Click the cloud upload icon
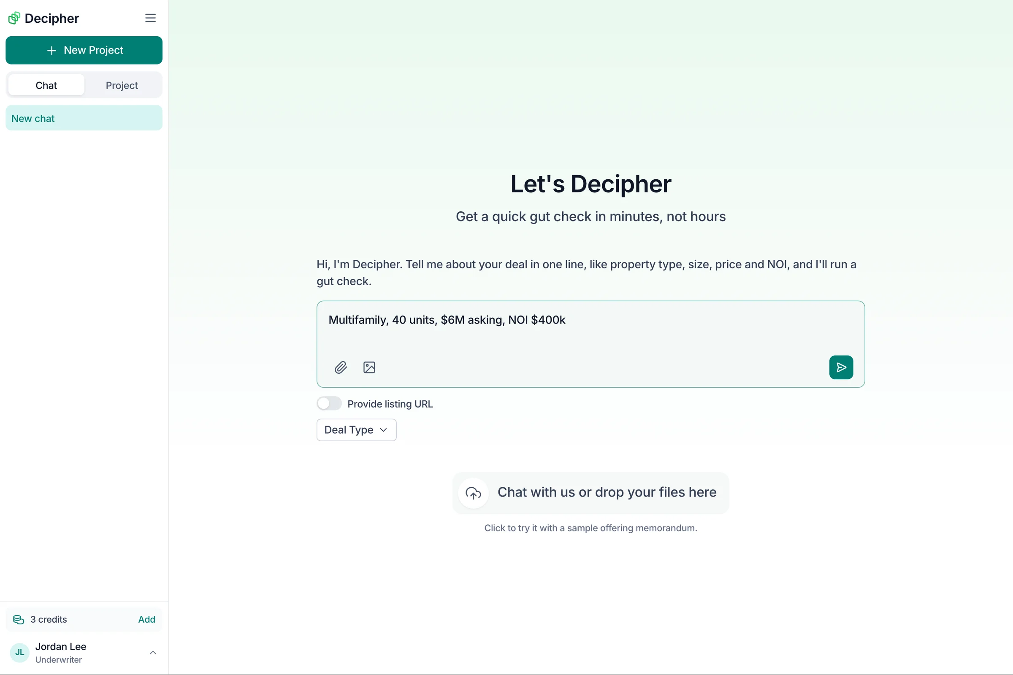The width and height of the screenshot is (1013, 675). point(473,493)
